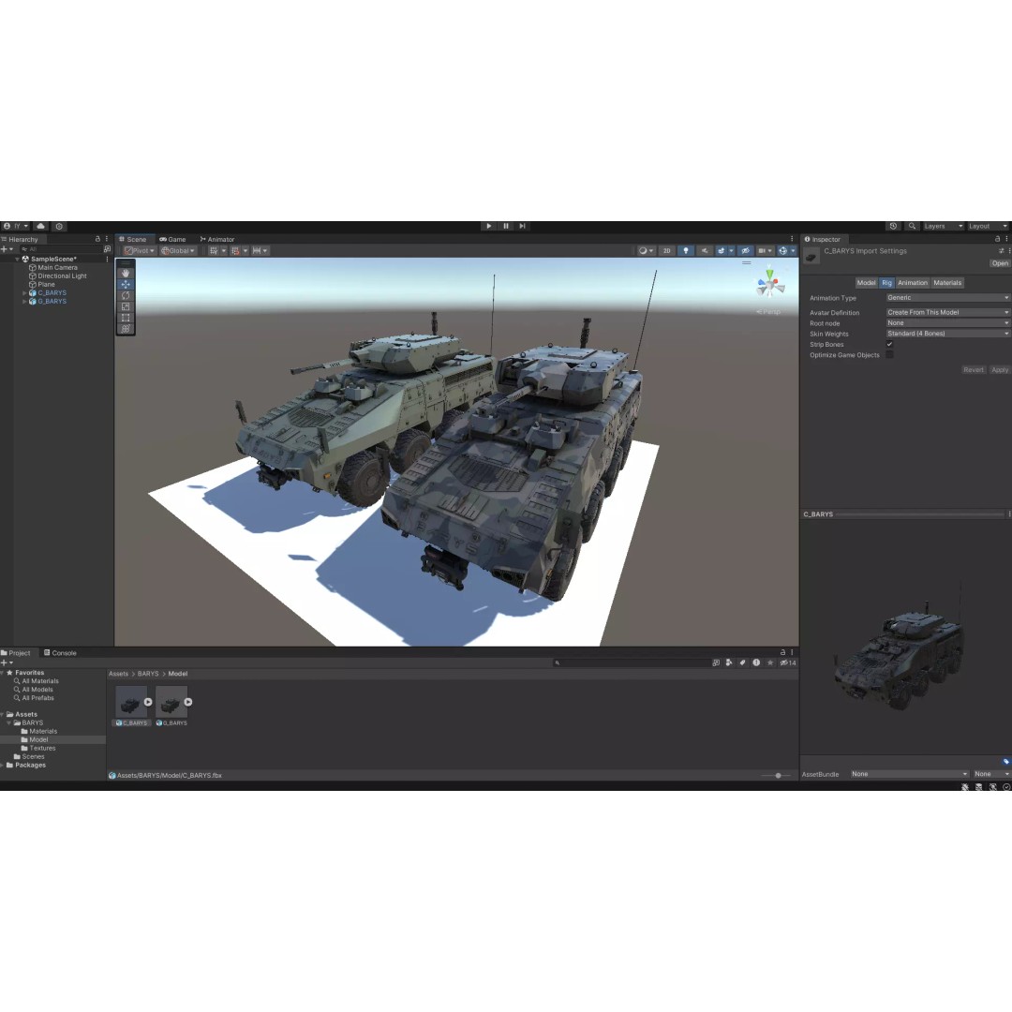
Task: Toggle scene visibility of hidden objects
Action: pyautogui.click(x=745, y=250)
